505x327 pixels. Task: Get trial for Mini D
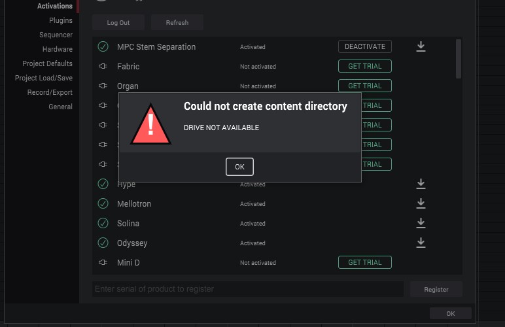pos(365,263)
